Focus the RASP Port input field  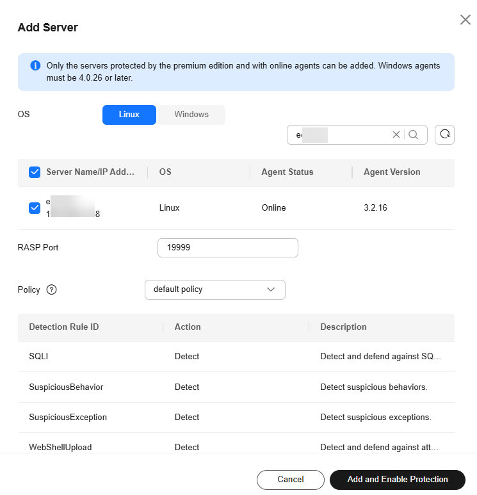click(x=227, y=248)
